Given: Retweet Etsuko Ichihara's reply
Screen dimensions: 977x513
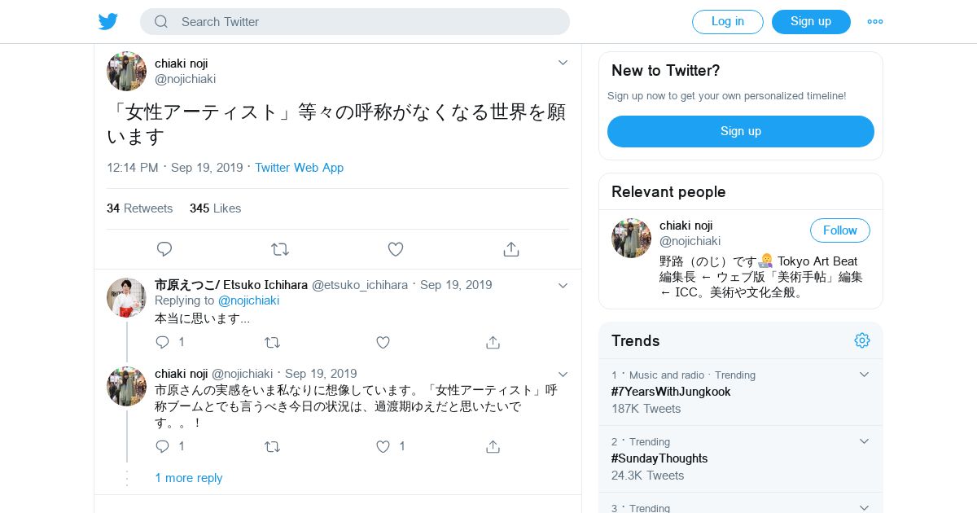Looking at the screenshot, I should click(273, 343).
